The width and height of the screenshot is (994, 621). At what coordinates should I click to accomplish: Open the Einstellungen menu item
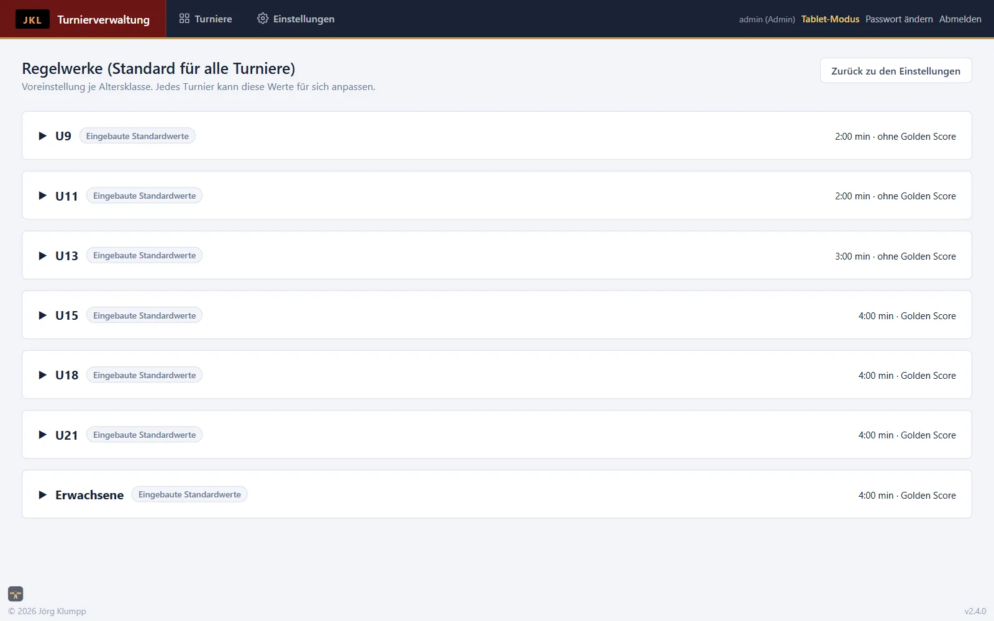point(296,19)
